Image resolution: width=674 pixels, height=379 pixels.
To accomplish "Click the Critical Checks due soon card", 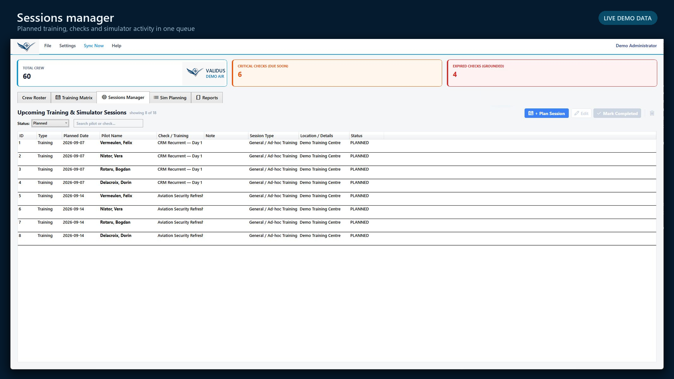I will tap(337, 73).
